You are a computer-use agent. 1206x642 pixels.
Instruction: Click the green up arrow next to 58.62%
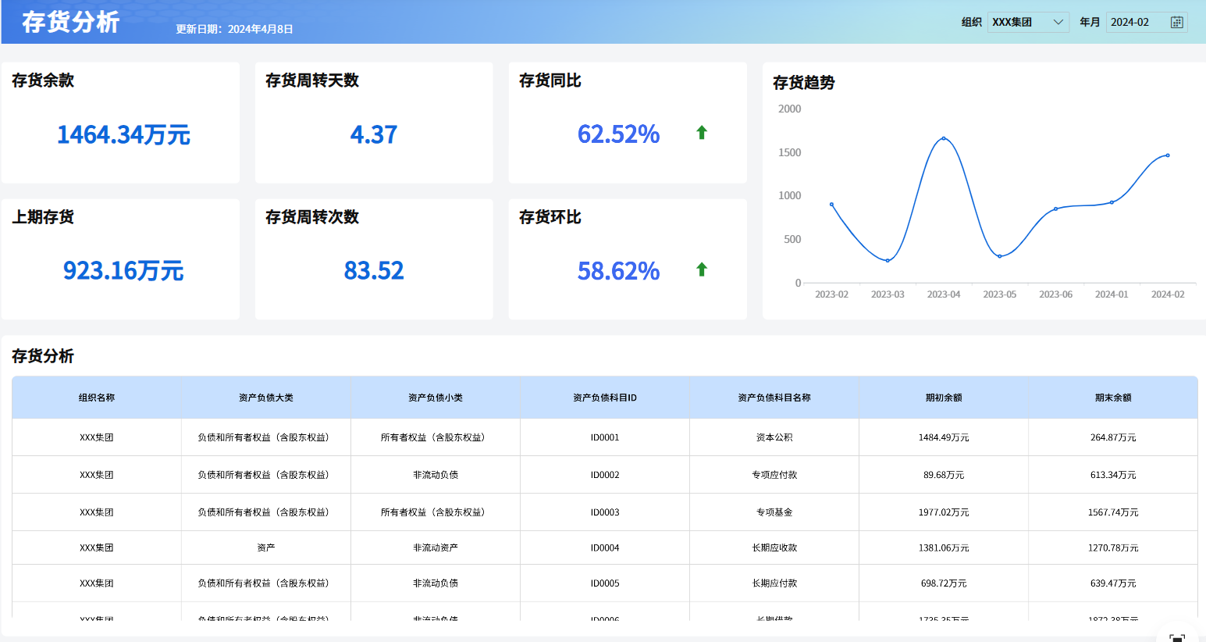tap(702, 269)
